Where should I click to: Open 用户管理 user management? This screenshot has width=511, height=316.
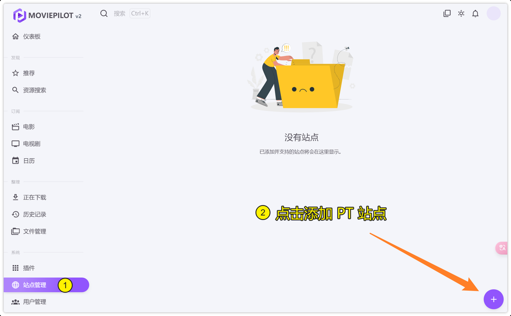[34, 302]
